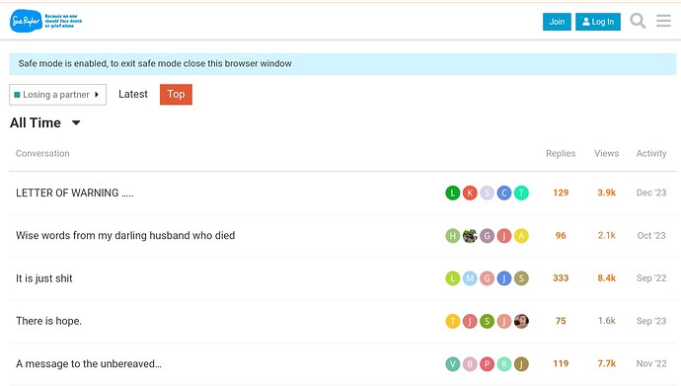Viewport: 681px width, 386px height.
Task: Click lime L avatar in It is just shit row
Action: pos(453,278)
